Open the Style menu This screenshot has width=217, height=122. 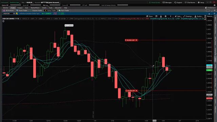(x=178, y=16)
